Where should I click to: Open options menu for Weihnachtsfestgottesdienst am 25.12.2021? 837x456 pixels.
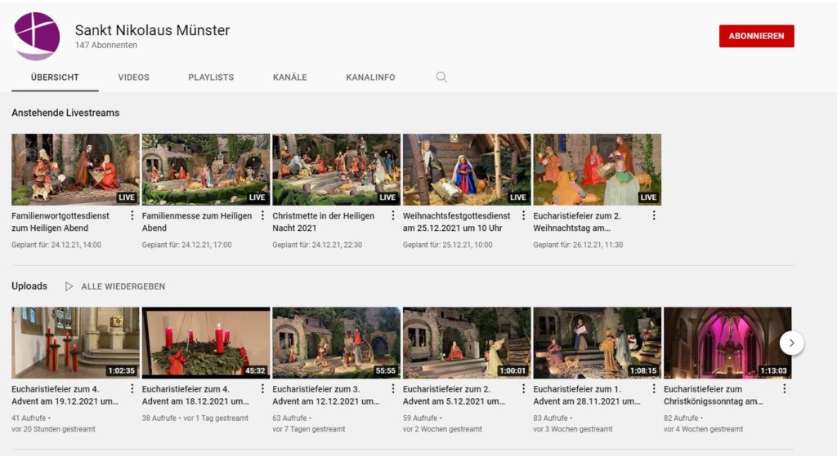coord(523,215)
